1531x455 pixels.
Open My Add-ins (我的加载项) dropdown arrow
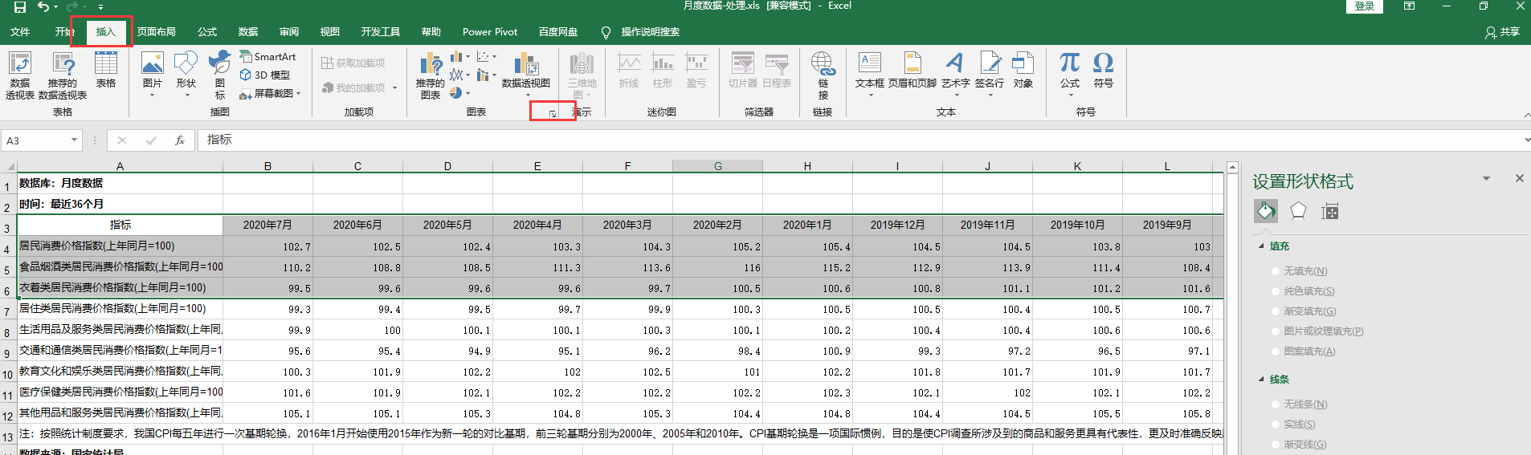pos(394,87)
